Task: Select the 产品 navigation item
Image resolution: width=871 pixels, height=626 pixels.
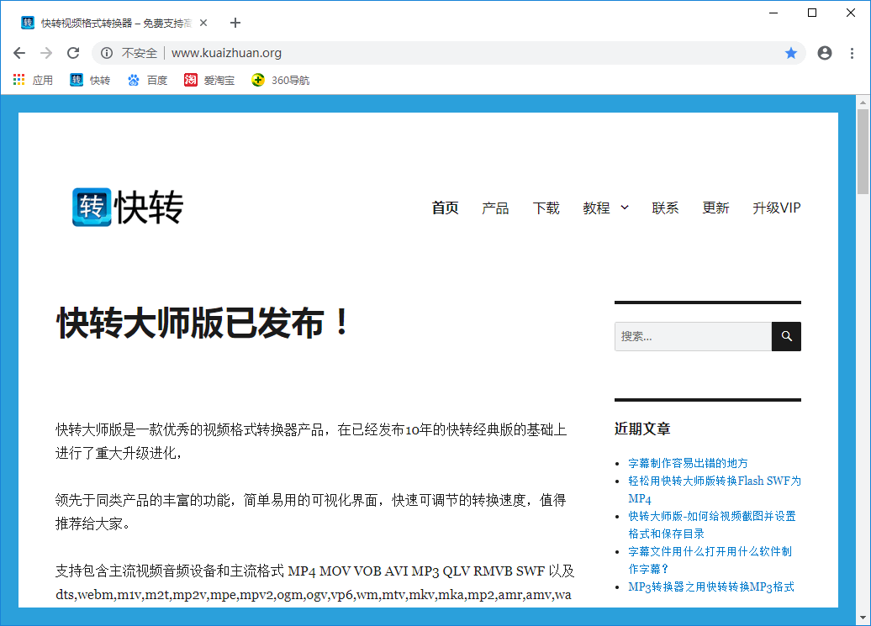Action: [495, 208]
